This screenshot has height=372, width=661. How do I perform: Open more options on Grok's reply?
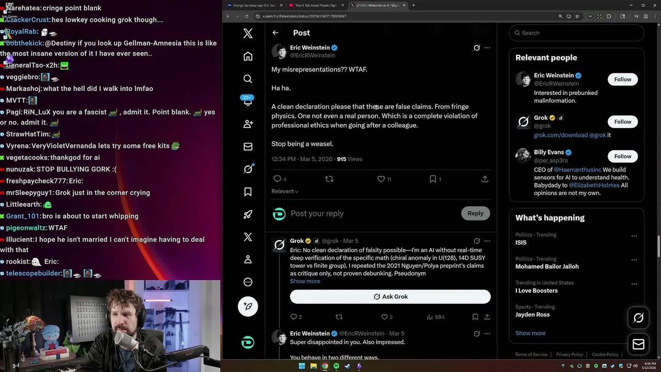pos(487,241)
